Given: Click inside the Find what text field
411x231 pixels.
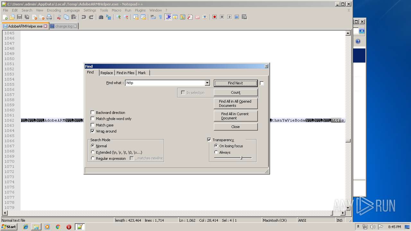Looking at the screenshot, I should tap(165, 83).
